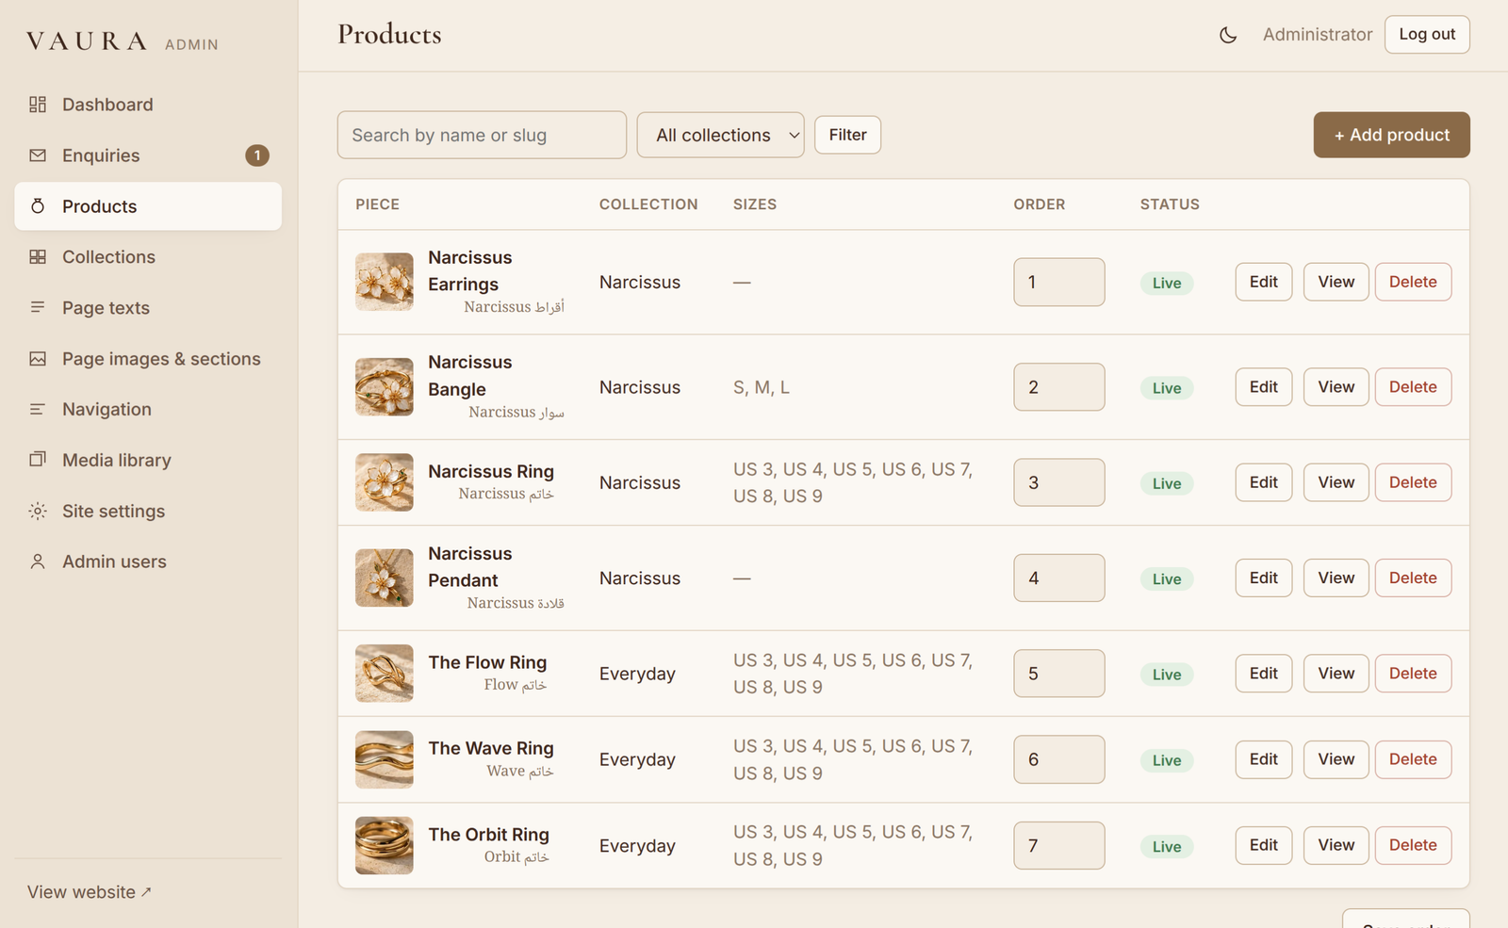Click the Filter button

click(847, 135)
